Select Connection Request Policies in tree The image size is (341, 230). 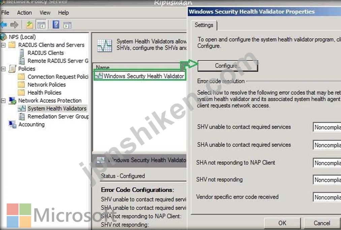click(58, 77)
